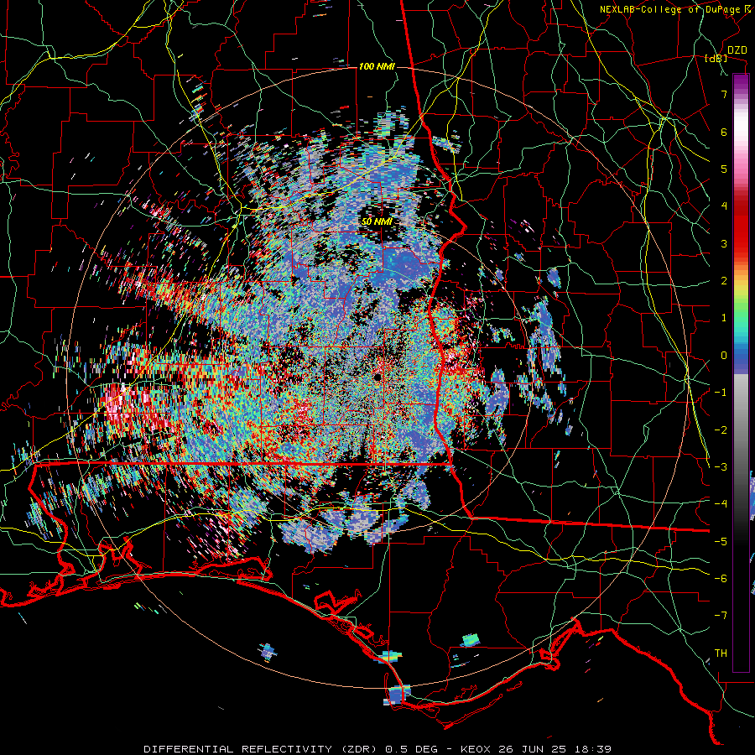Click the 2 value on the ZDR scale

(x=724, y=280)
